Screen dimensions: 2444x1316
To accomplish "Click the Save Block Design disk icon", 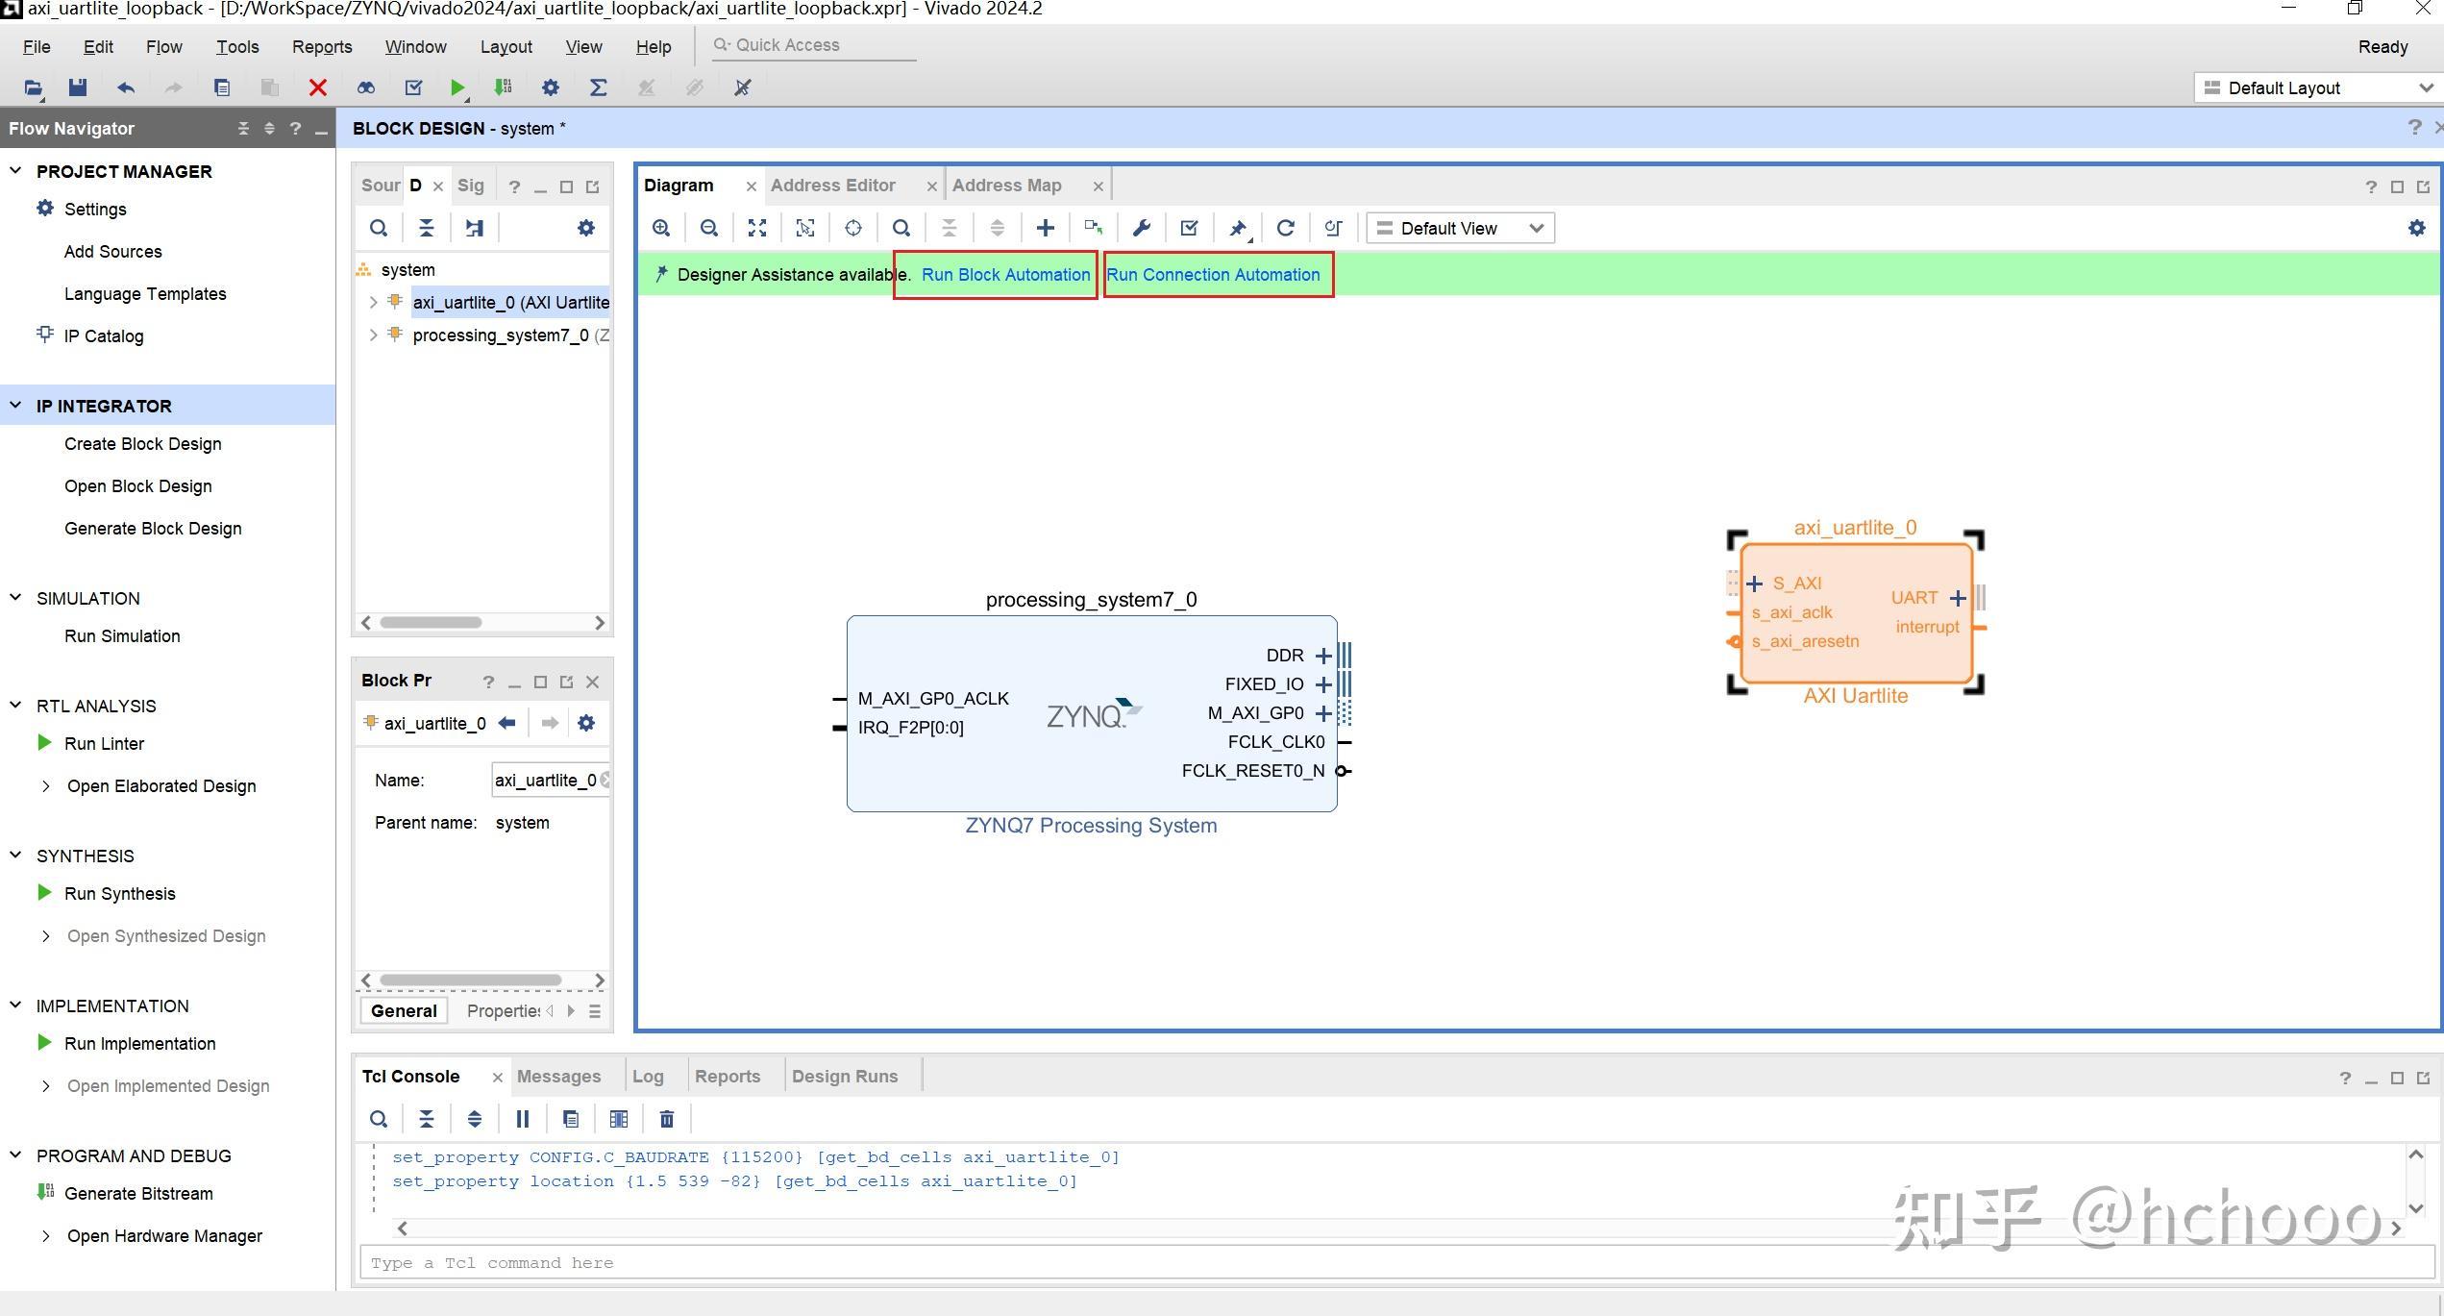I will [x=78, y=87].
